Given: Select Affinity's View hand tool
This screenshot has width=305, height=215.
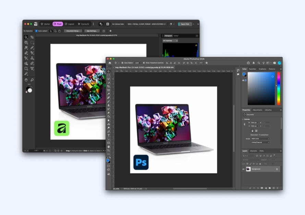Looking at the screenshot, I should pyautogui.click(x=26, y=80).
